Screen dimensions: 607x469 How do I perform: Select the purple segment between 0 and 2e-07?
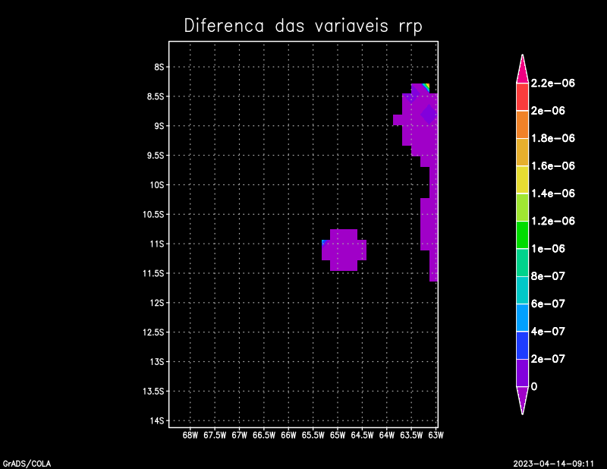tap(522, 373)
